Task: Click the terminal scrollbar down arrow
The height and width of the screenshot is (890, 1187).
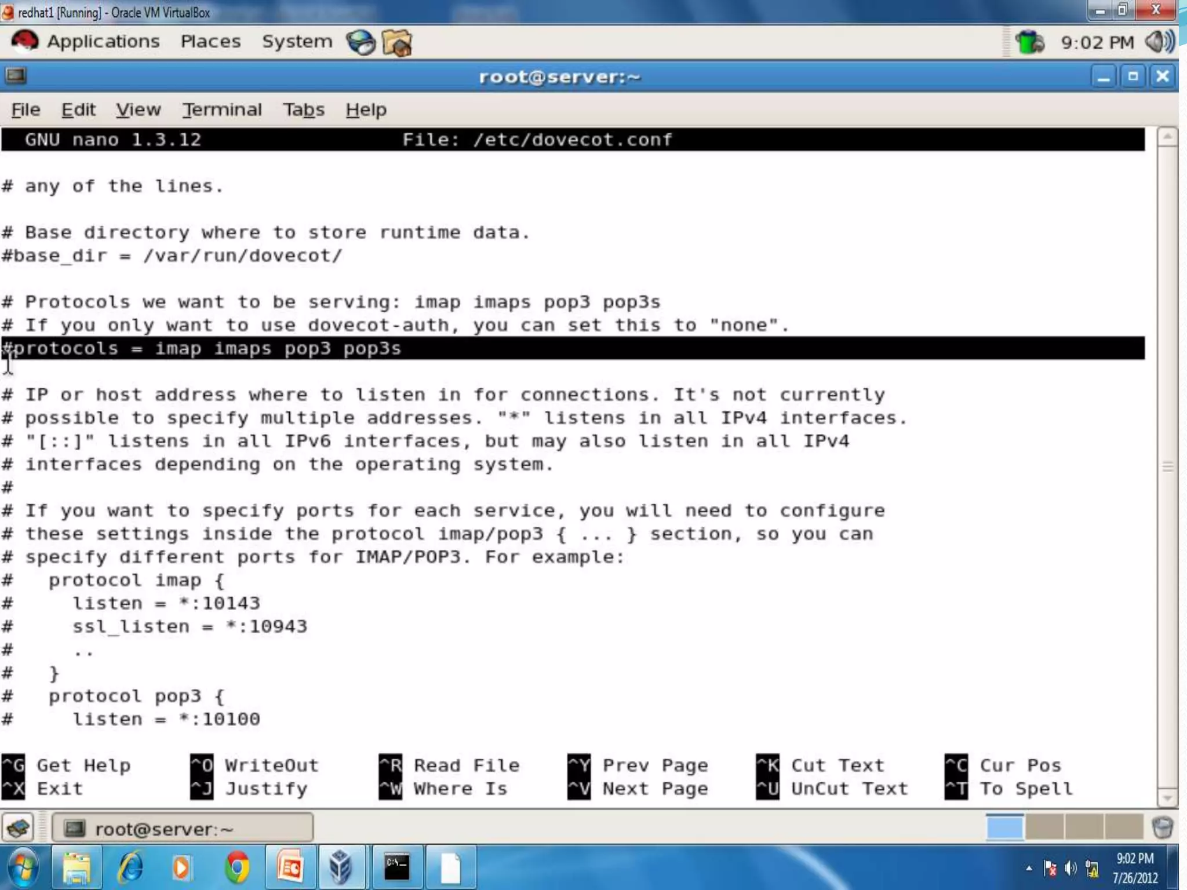Action: click(x=1167, y=798)
